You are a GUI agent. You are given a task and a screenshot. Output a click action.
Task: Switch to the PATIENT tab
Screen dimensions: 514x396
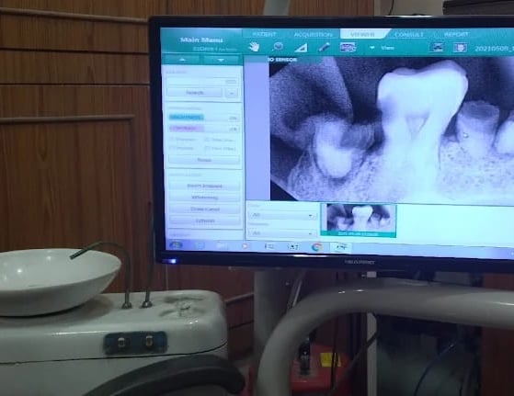(x=264, y=34)
